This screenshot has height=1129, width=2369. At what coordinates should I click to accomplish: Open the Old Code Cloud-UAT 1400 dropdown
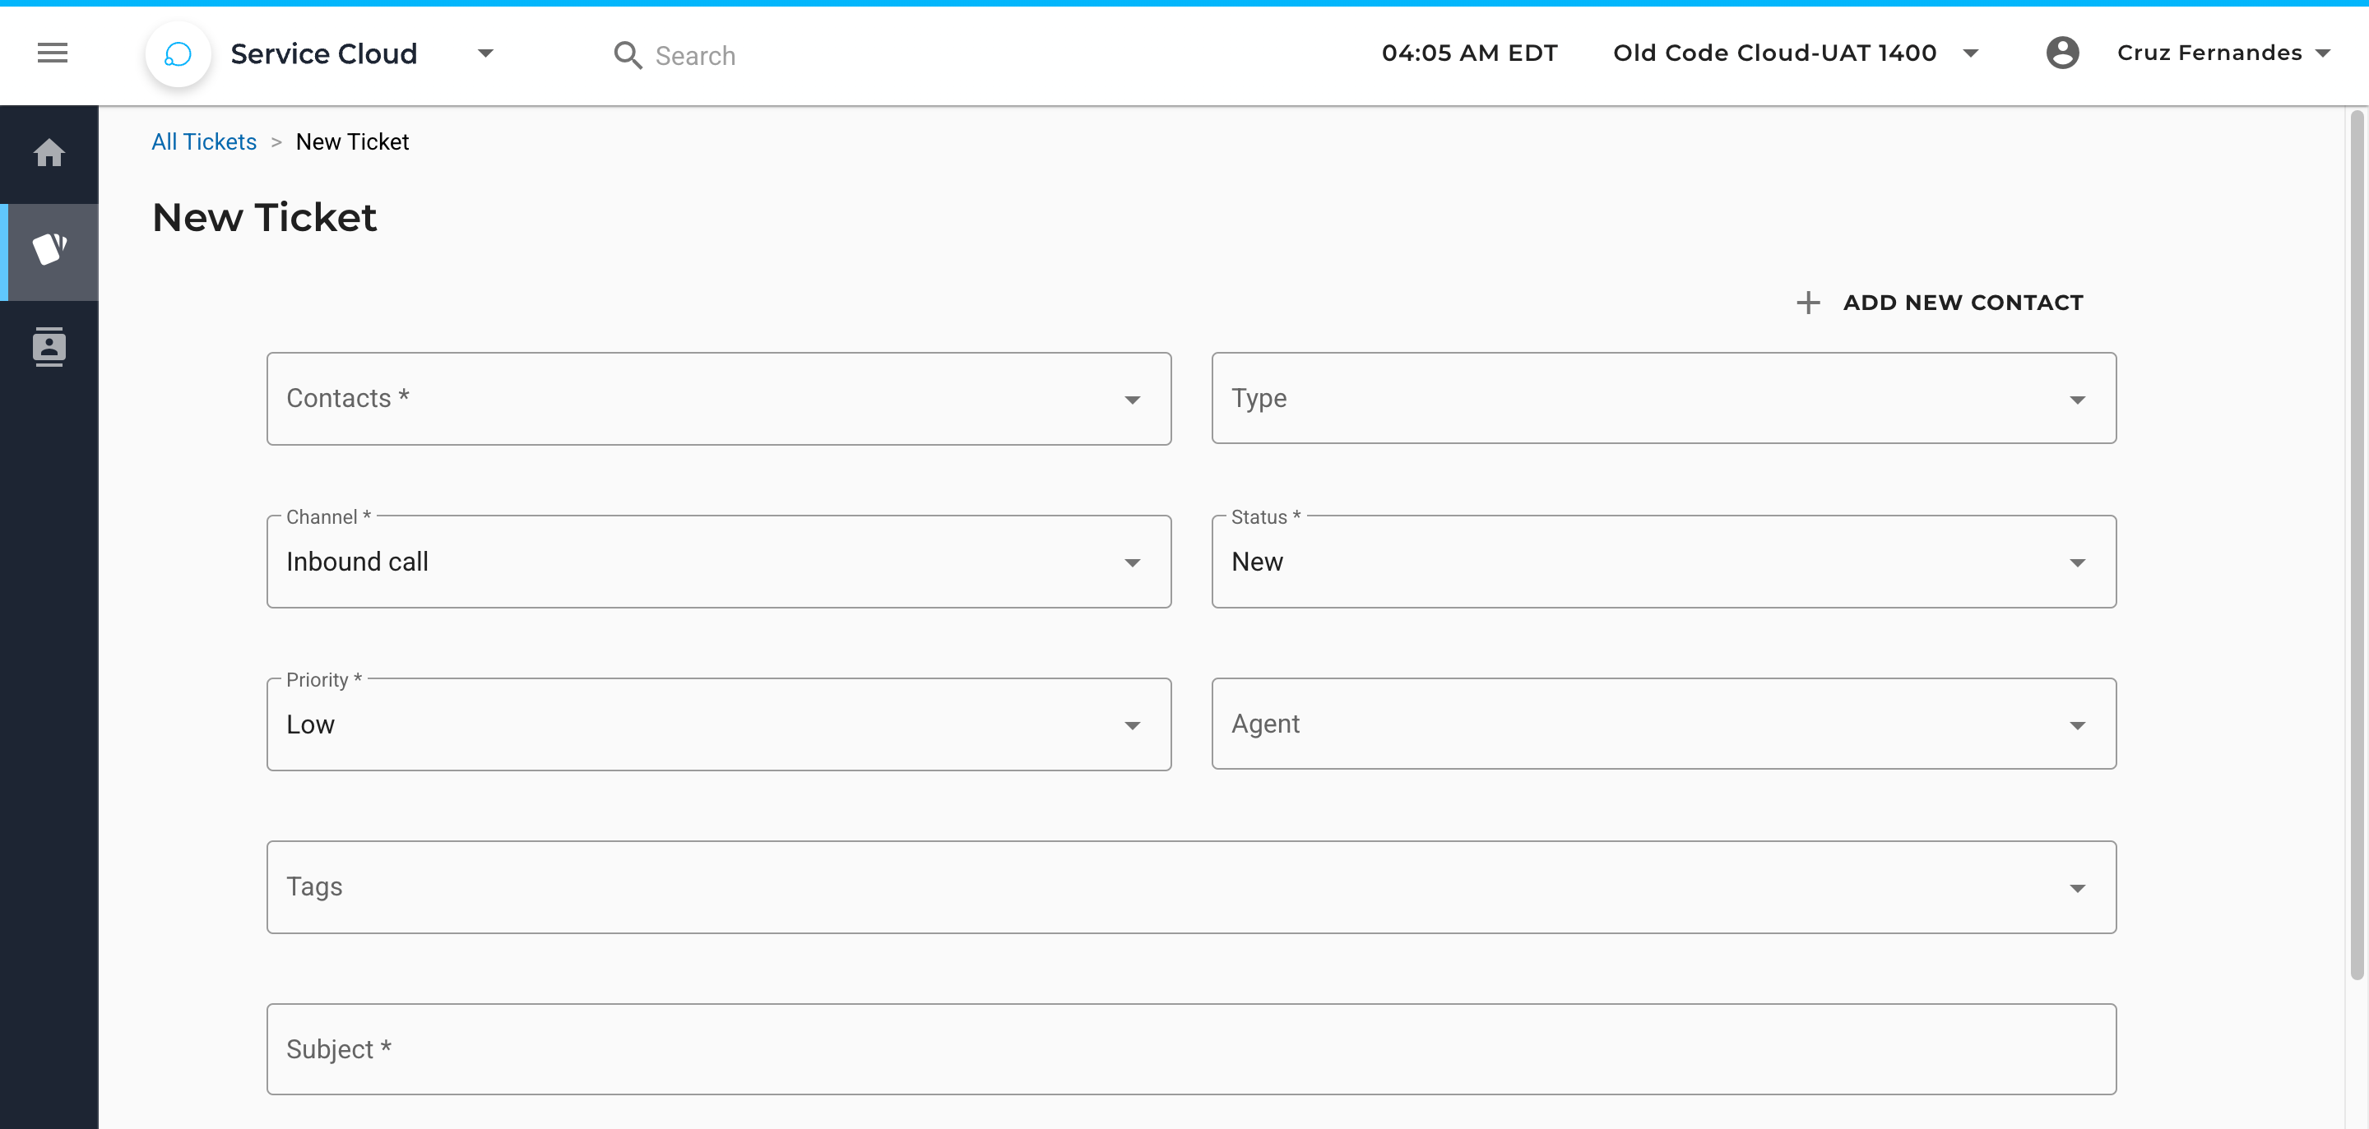point(1970,53)
